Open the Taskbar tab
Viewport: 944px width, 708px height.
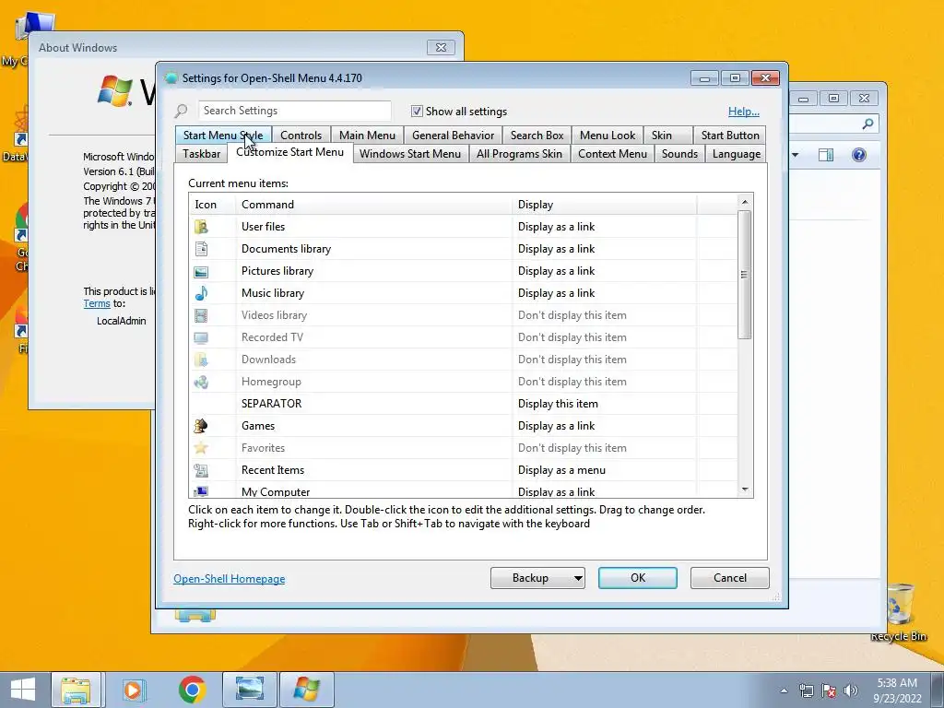[202, 154]
